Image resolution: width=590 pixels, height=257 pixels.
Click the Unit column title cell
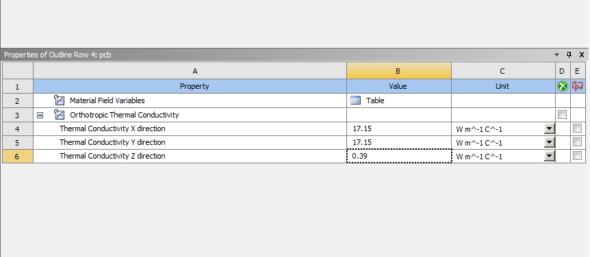[504, 86]
